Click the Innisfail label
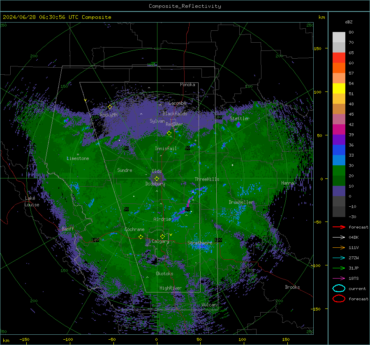The image size is (370, 345). 166,149
